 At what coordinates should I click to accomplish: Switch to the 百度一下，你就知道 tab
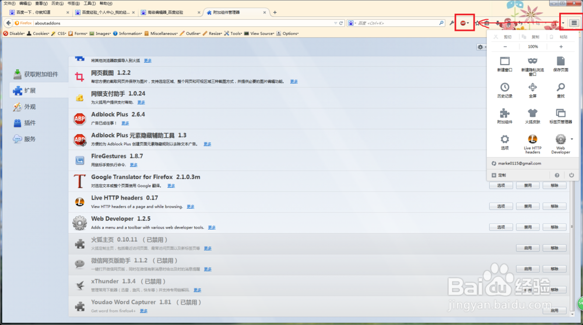(x=38, y=12)
